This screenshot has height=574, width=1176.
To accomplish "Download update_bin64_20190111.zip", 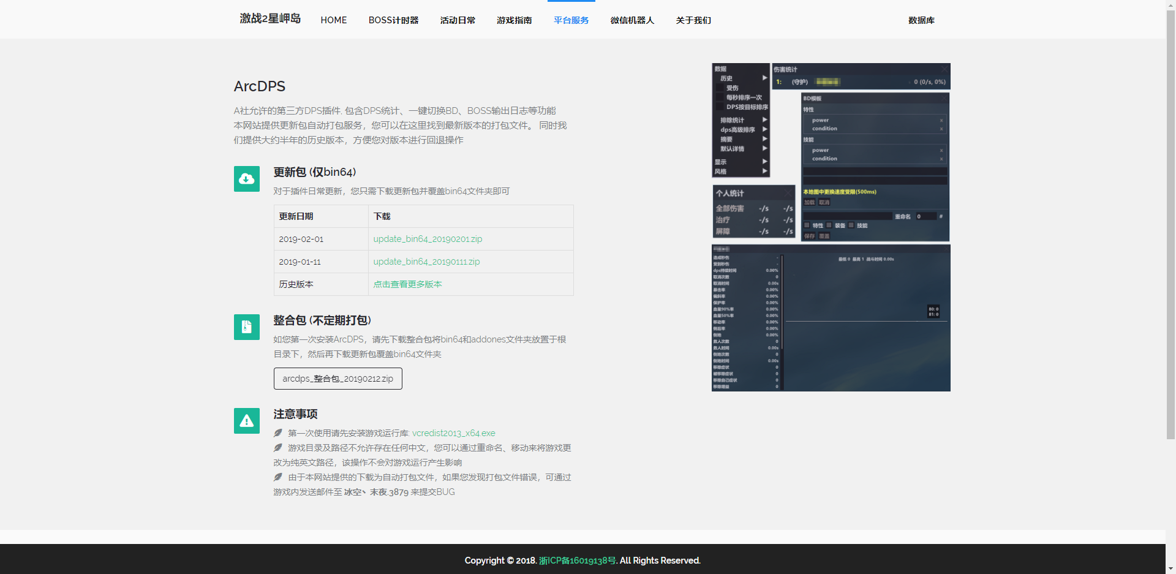I will click(x=426, y=262).
